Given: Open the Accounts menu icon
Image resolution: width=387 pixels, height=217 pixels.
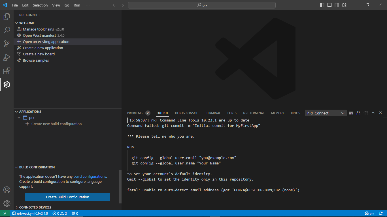Looking at the screenshot, I should point(7,190).
